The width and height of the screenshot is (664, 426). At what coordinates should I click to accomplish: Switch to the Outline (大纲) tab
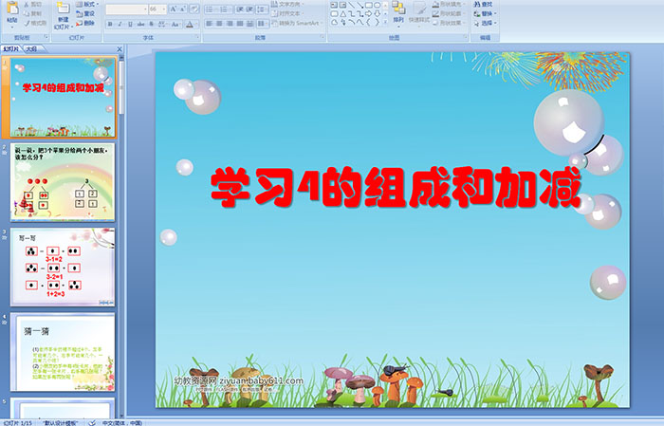[31, 46]
